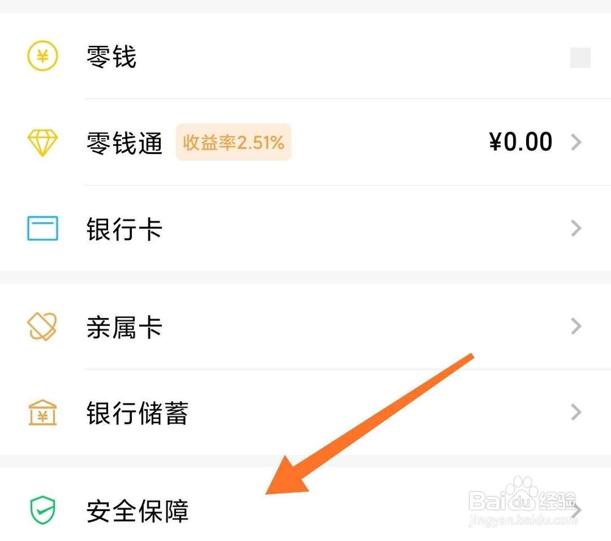611x541 pixels.
Task: Expand 银行卡 with its right chevron
Action: (576, 229)
